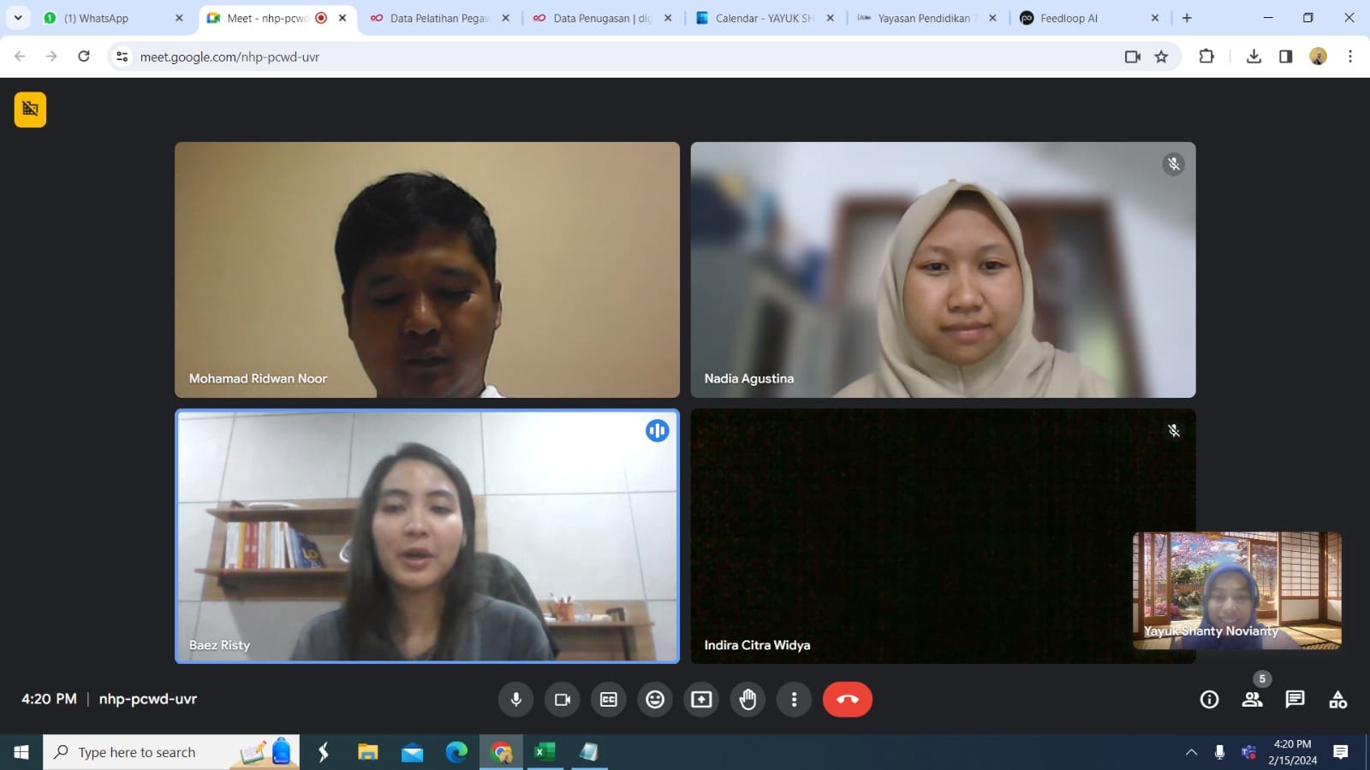Open more options three-dot menu in Meet
The image size is (1370, 770).
click(794, 699)
